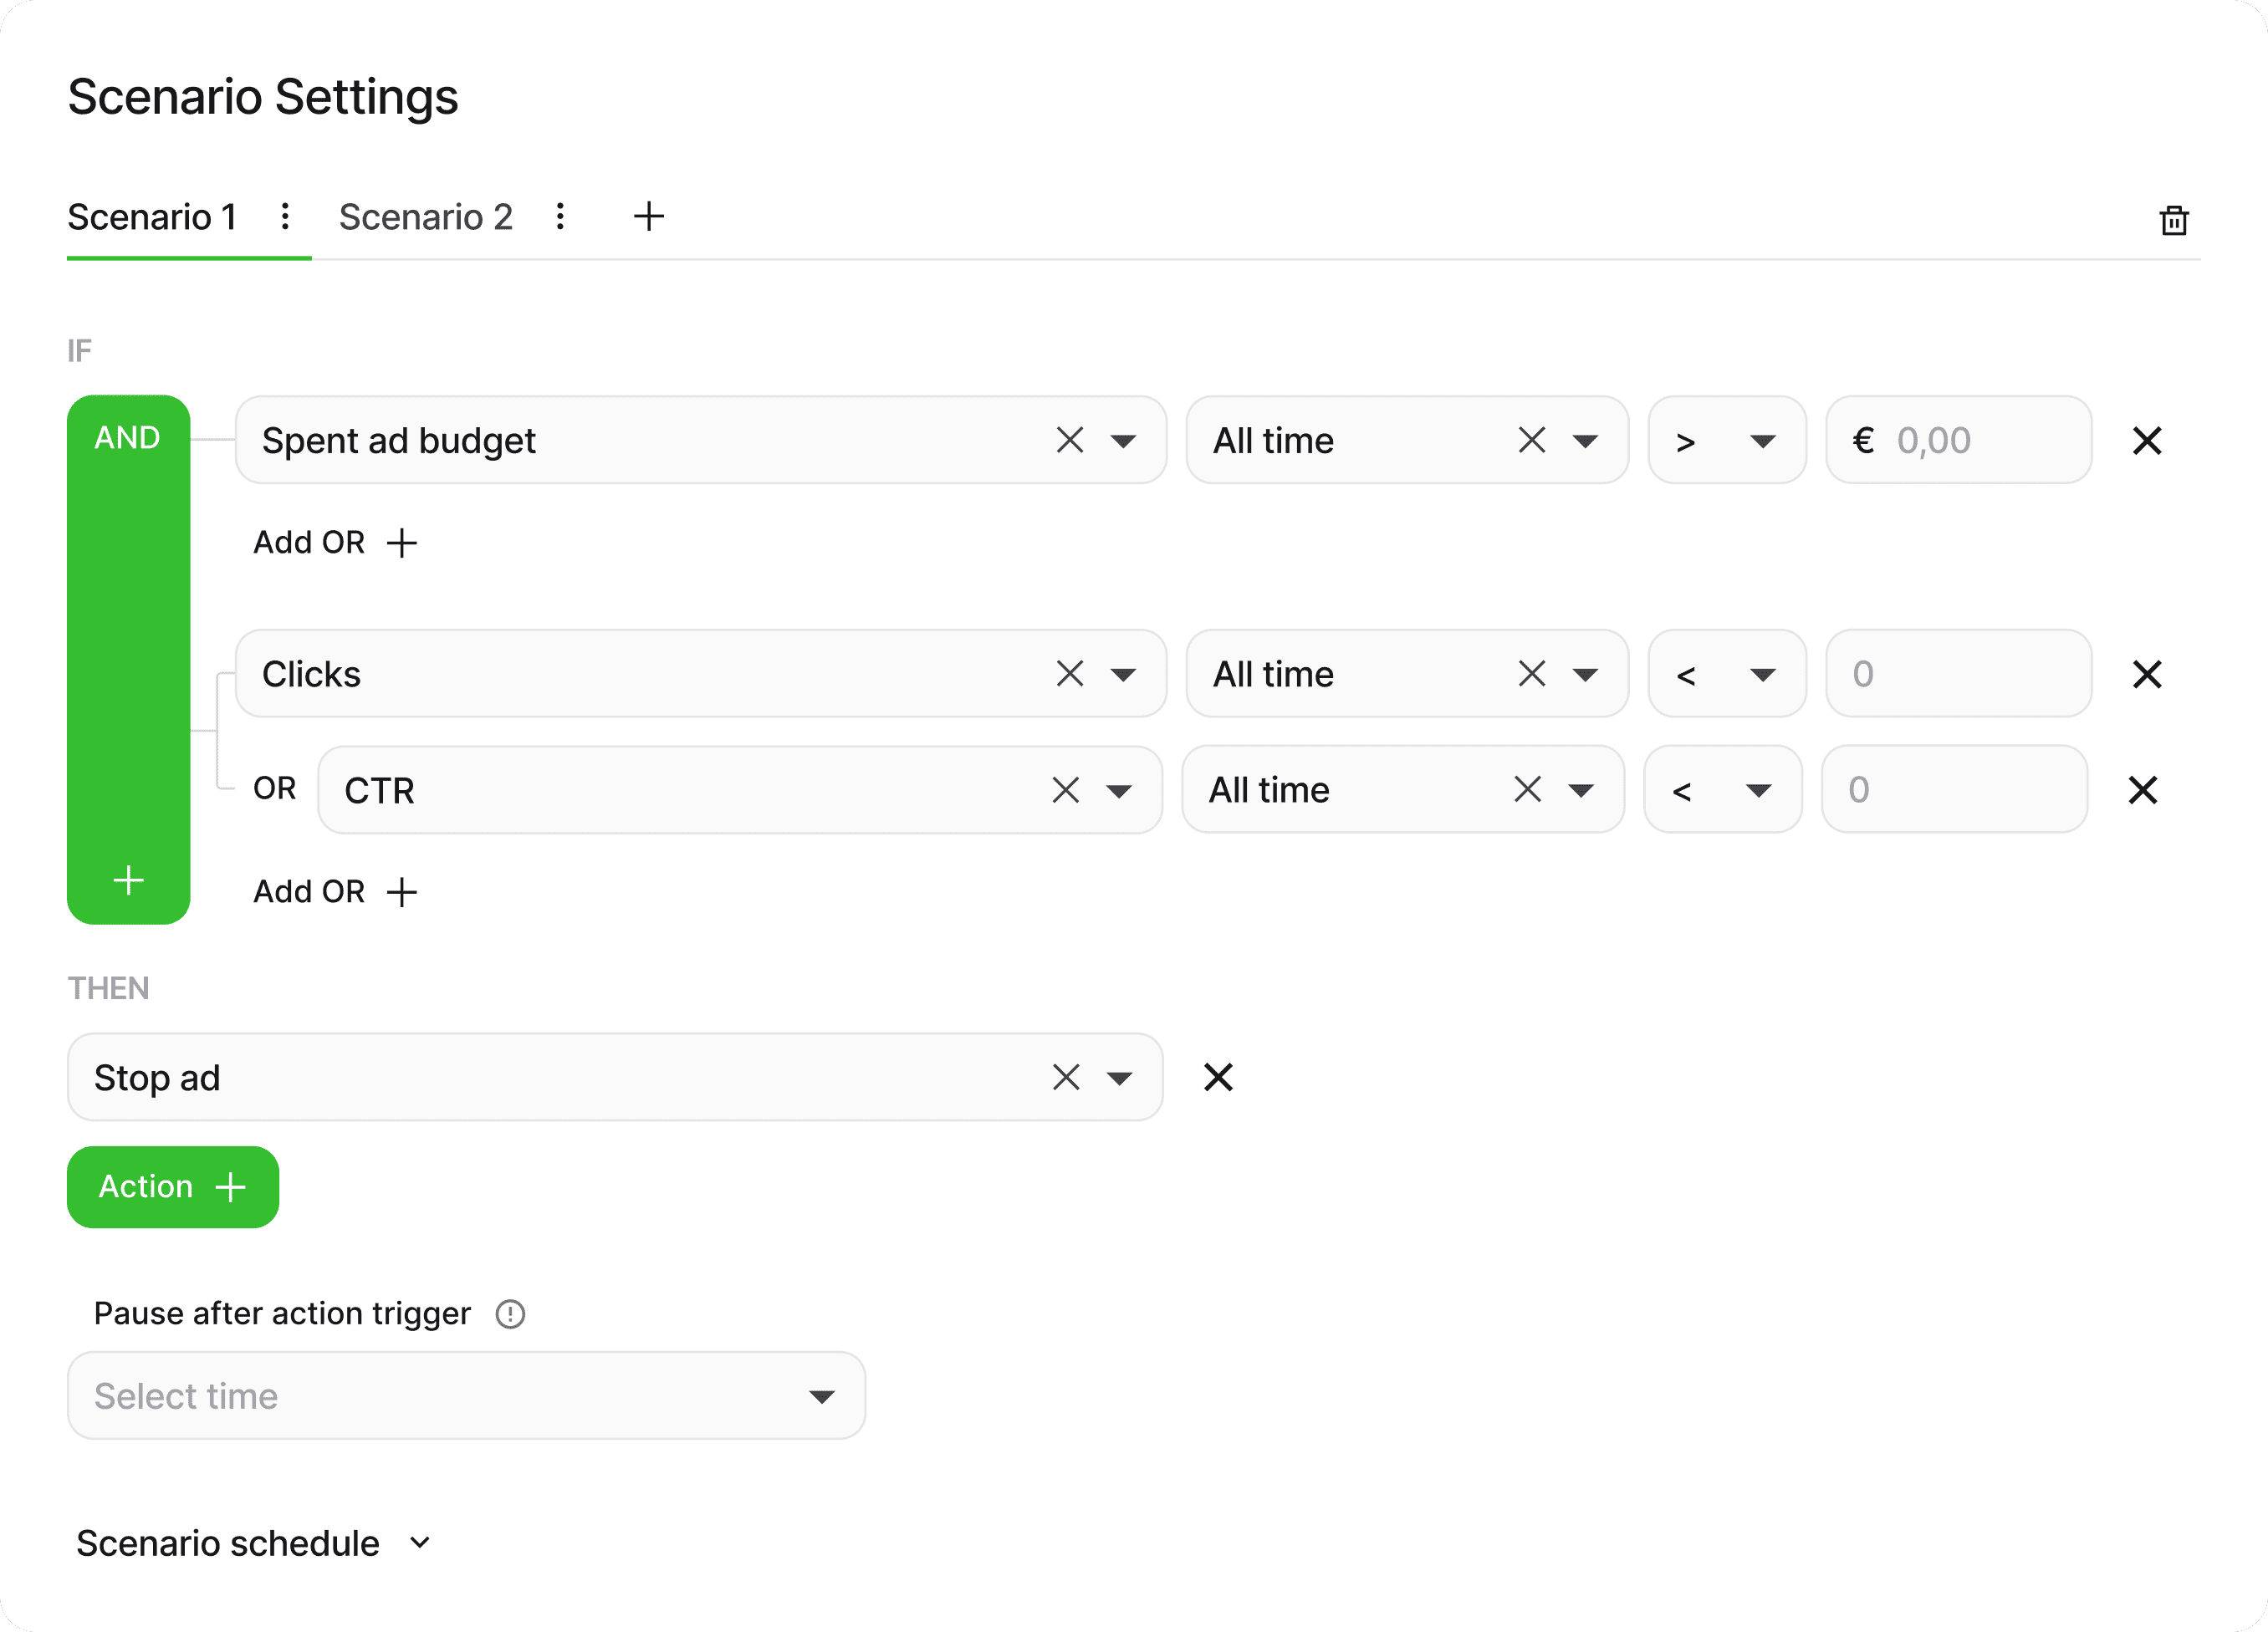
Task: Click Add OR below the CTR row
Action: click(335, 891)
